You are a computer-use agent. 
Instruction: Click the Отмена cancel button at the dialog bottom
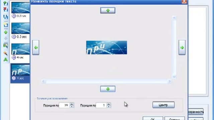tap(175, 119)
